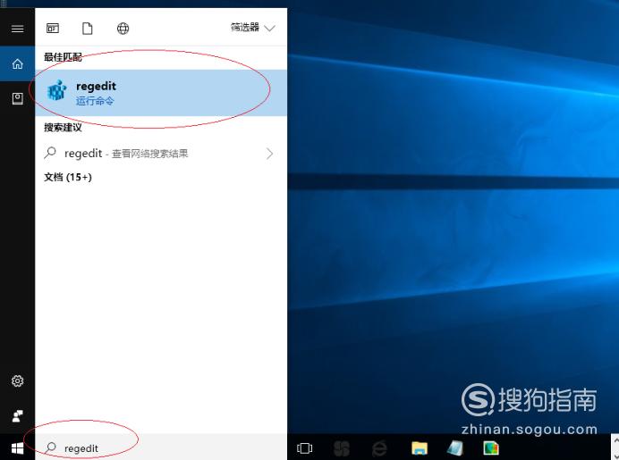Click the 运行命令 subtitle under regedit
Screen dimensions: 619x460
coord(95,101)
